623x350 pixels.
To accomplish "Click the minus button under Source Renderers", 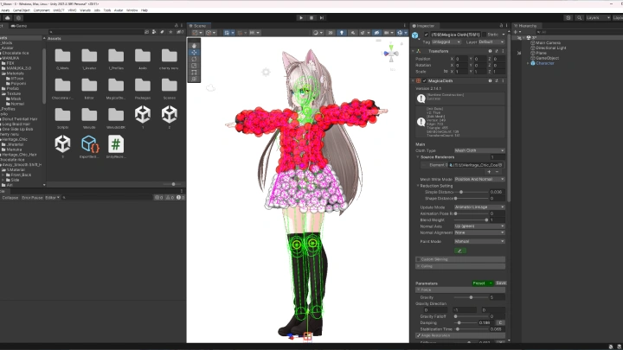I will [x=497, y=172].
